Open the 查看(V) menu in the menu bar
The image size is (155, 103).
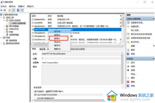click(x=21, y=6)
